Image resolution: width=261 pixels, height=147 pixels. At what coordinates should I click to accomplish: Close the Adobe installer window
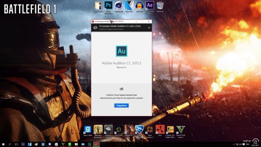[x=148, y=22]
